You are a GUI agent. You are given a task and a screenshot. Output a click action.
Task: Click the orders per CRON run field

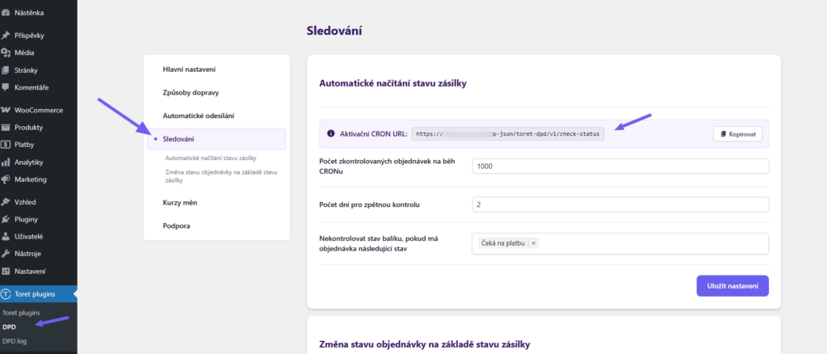(x=621, y=166)
